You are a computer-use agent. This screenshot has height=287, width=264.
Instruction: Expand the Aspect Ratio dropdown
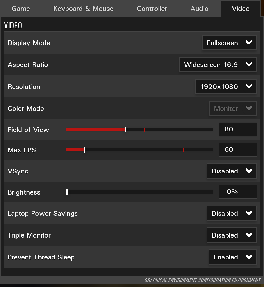point(218,65)
